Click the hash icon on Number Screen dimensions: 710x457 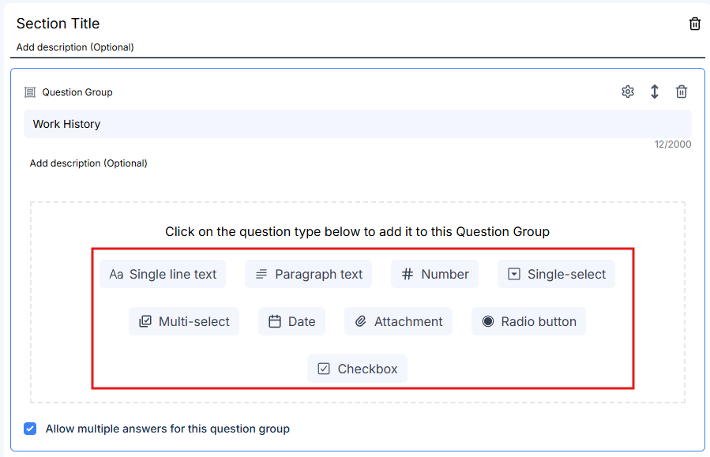coord(407,274)
